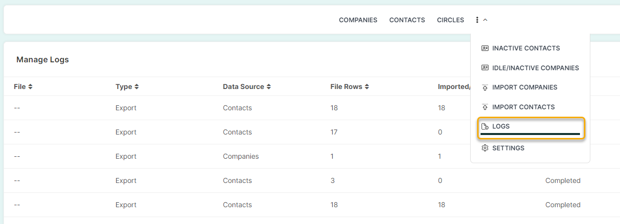Image resolution: width=620 pixels, height=224 pixels.
Task: Open the Companies tab
Action: click(358, 20)
